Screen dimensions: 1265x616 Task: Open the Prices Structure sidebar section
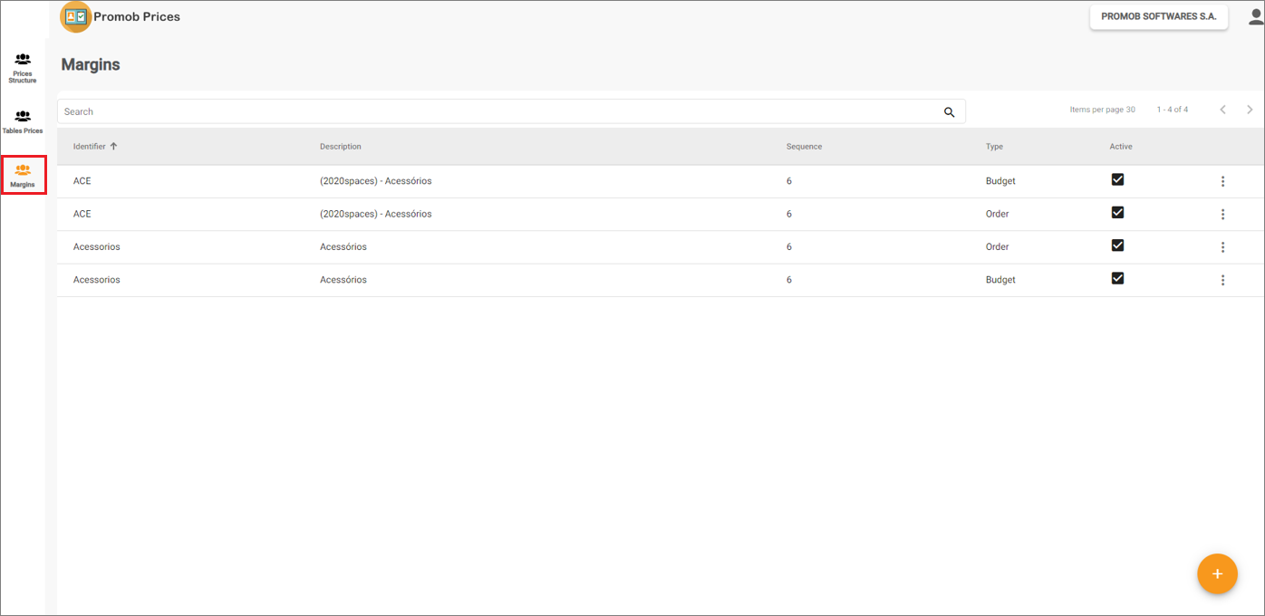23,68
